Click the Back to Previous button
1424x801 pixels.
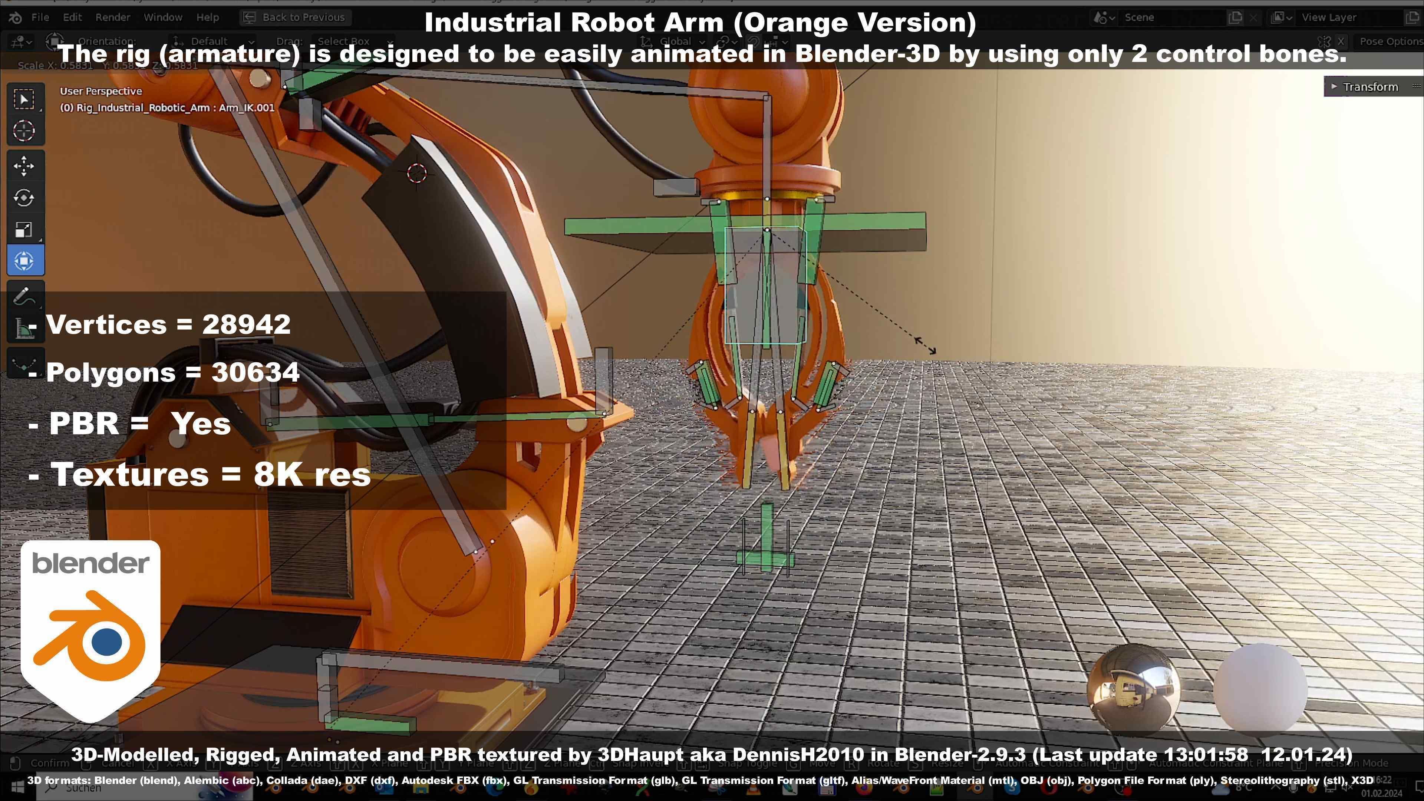coord(296,17)
